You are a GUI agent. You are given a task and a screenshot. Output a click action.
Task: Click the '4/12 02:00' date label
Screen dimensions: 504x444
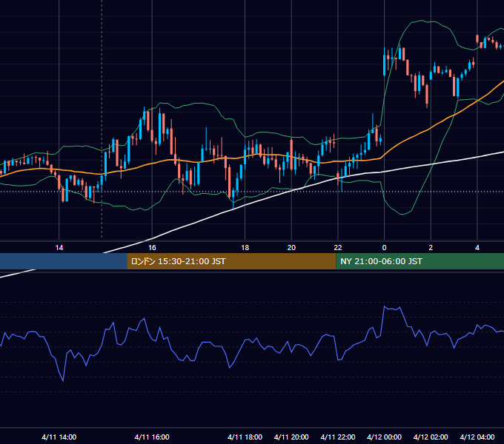431,437
